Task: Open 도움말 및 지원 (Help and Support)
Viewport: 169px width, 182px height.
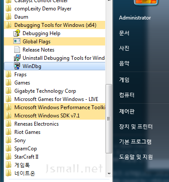Action: pos(136,157)
